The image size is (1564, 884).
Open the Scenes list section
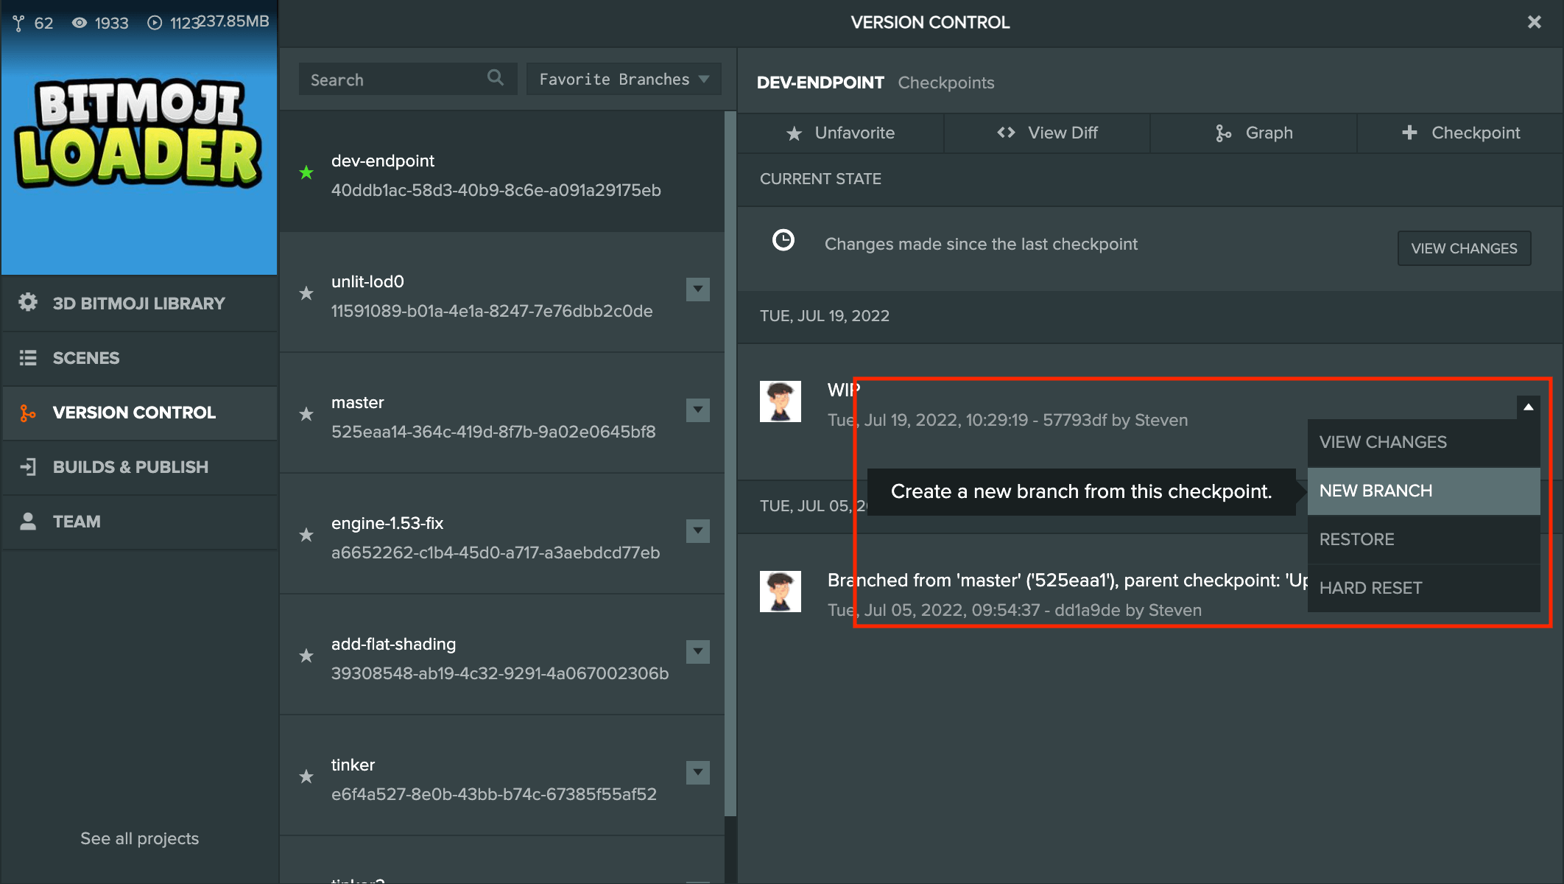85,358
